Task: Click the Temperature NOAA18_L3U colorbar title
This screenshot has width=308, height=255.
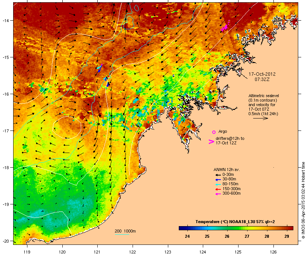Action: point(235,222)
